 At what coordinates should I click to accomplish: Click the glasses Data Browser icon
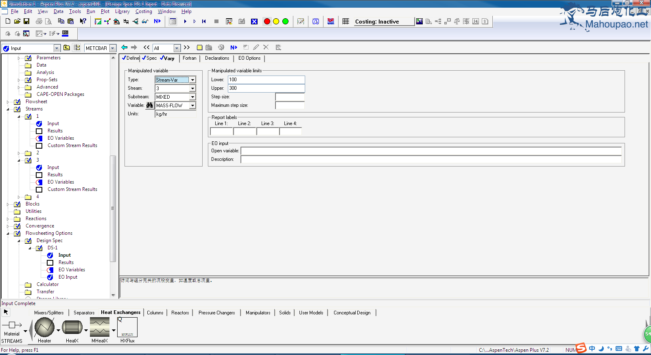(x=145, y=21)
